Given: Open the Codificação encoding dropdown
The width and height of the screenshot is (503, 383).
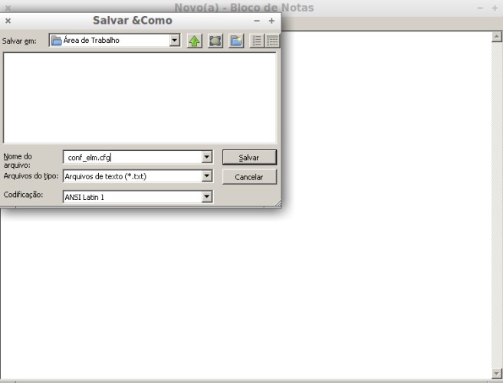Looking at the screenshot, I should click(206, 197).
